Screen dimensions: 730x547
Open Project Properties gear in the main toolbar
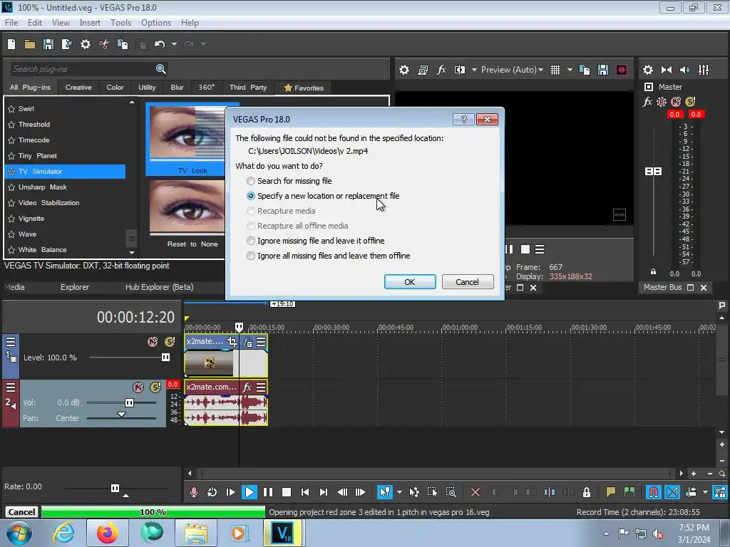pos(86,44)
